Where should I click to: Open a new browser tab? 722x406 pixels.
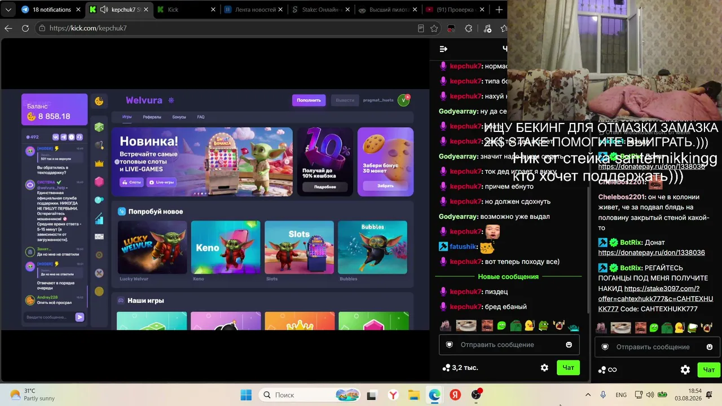point(499,10)
